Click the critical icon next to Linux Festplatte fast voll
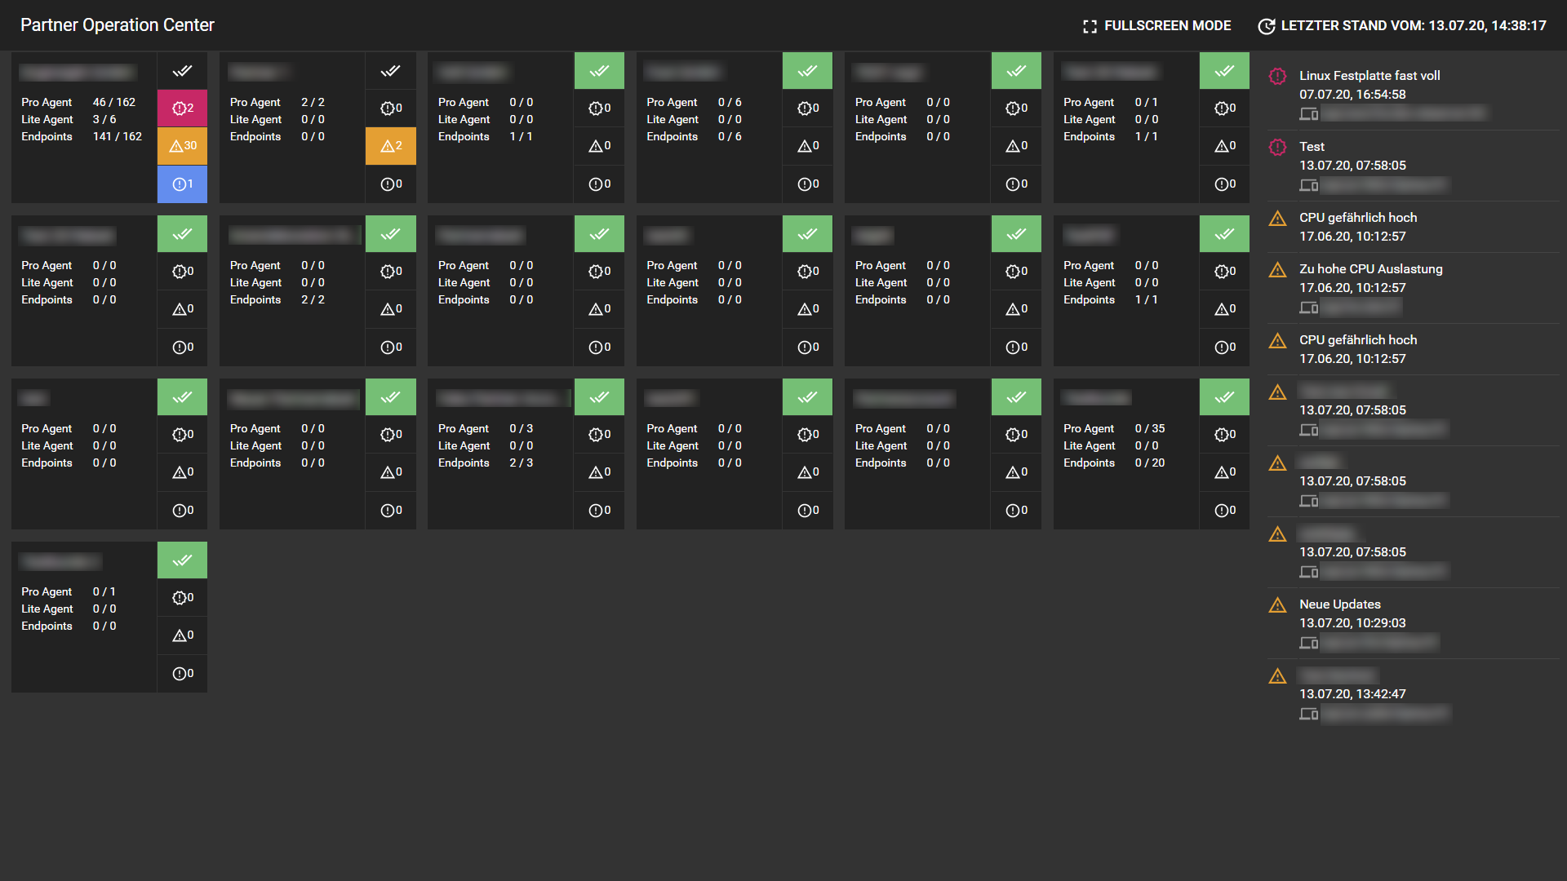 click(x=1277, y=76)
